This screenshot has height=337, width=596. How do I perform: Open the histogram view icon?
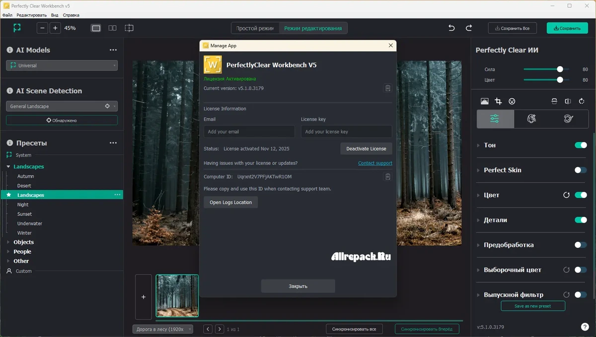485,101
